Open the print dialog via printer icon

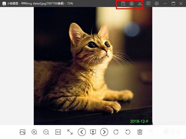coord(131,3)
